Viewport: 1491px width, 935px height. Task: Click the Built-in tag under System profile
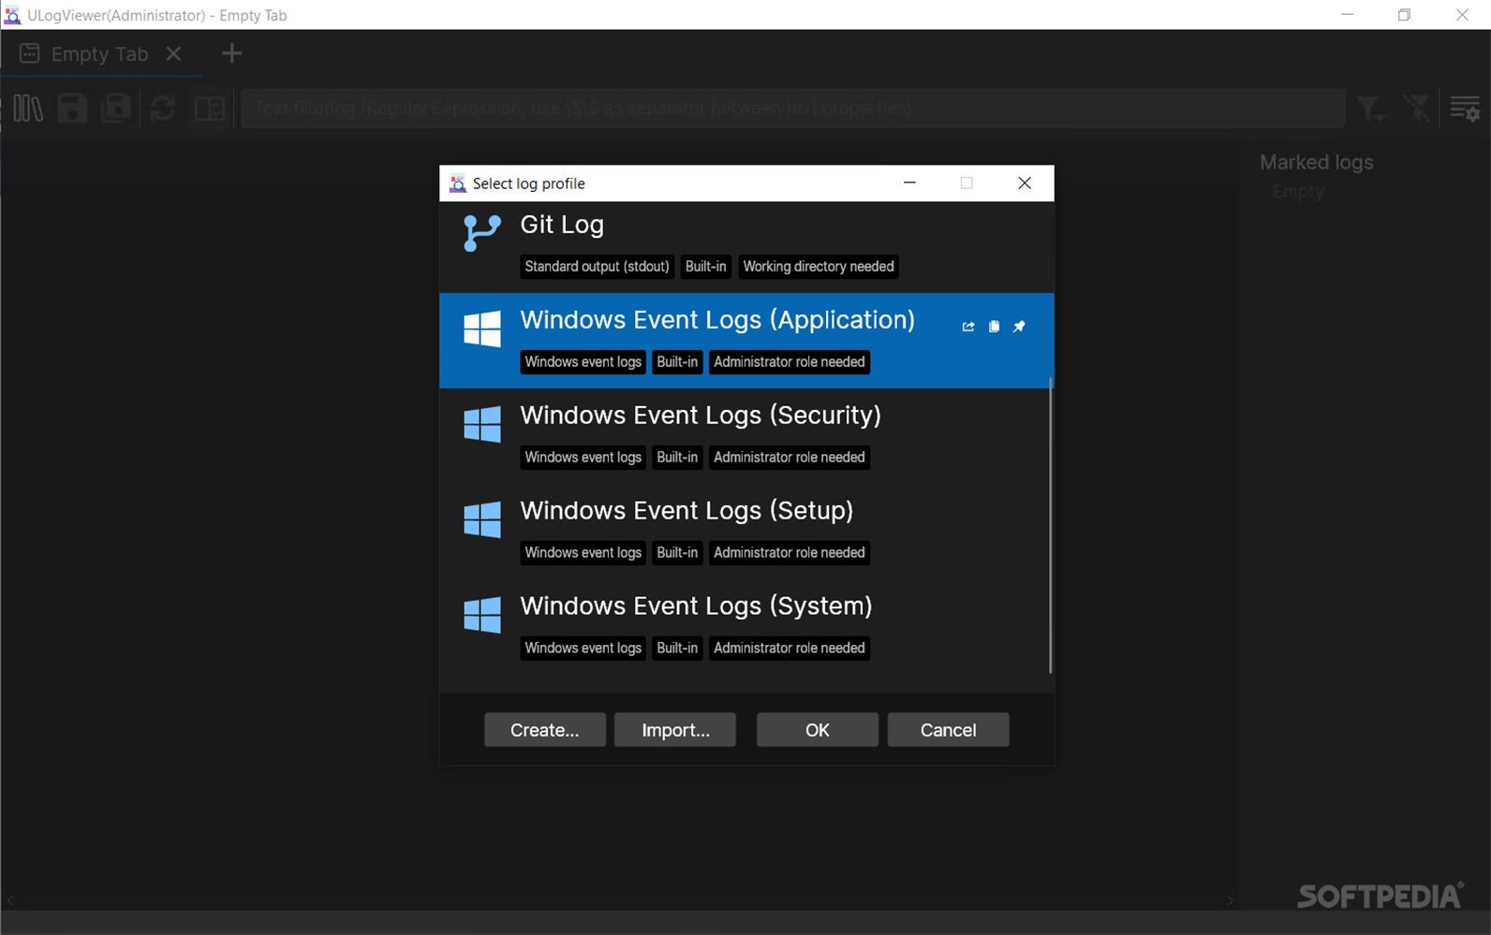tap(677, 649)
